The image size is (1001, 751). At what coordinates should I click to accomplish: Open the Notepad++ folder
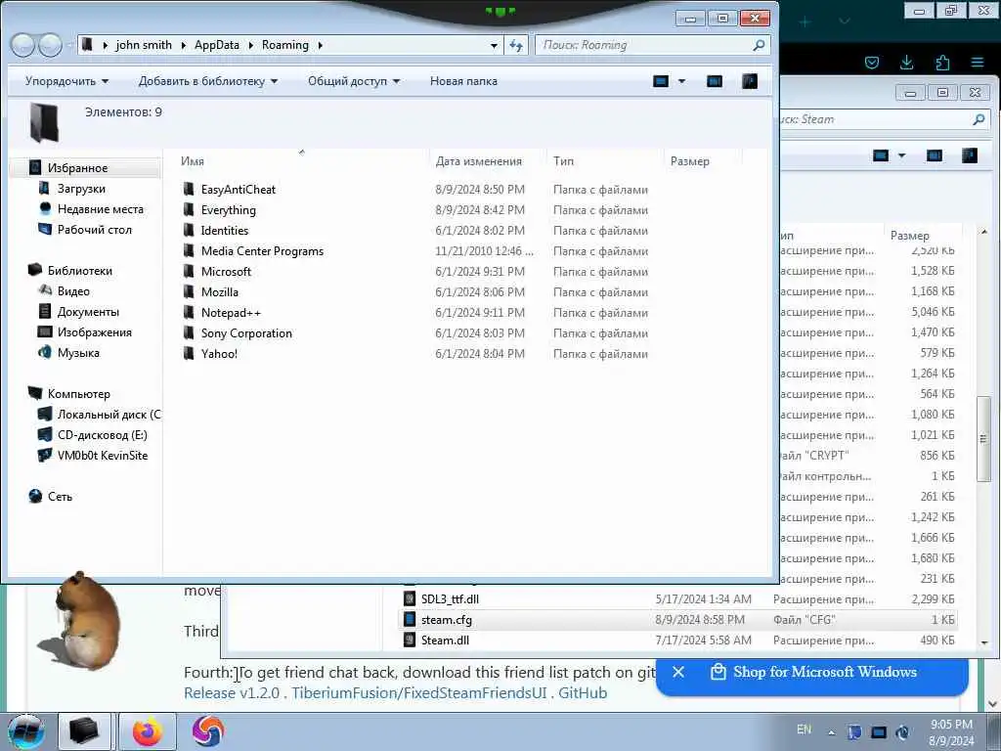pyautogui.click(x=231, y=313)
